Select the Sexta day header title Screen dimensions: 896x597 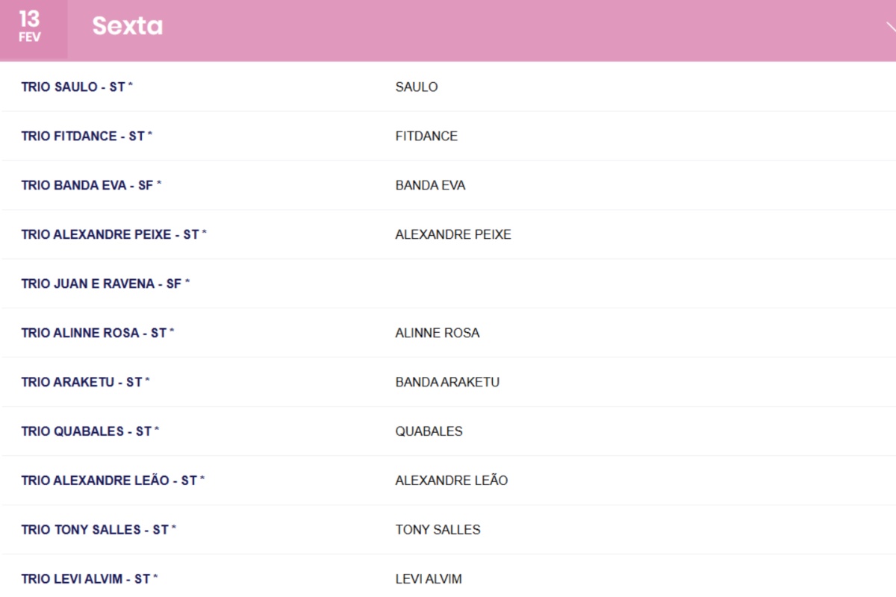(x=127, y=26)
